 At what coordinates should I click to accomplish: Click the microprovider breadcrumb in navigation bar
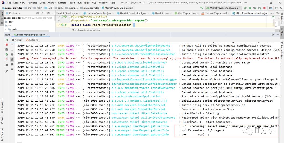tap(90, 8)
